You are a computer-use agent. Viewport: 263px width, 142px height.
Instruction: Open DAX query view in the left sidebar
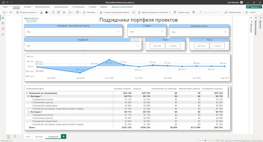pyautogui.click(x=3, y=34)
